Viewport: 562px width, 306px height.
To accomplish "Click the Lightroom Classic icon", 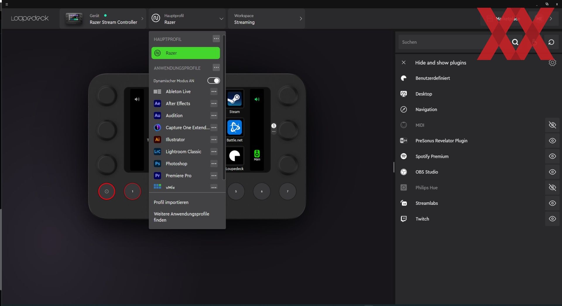I will pos(157,152).
